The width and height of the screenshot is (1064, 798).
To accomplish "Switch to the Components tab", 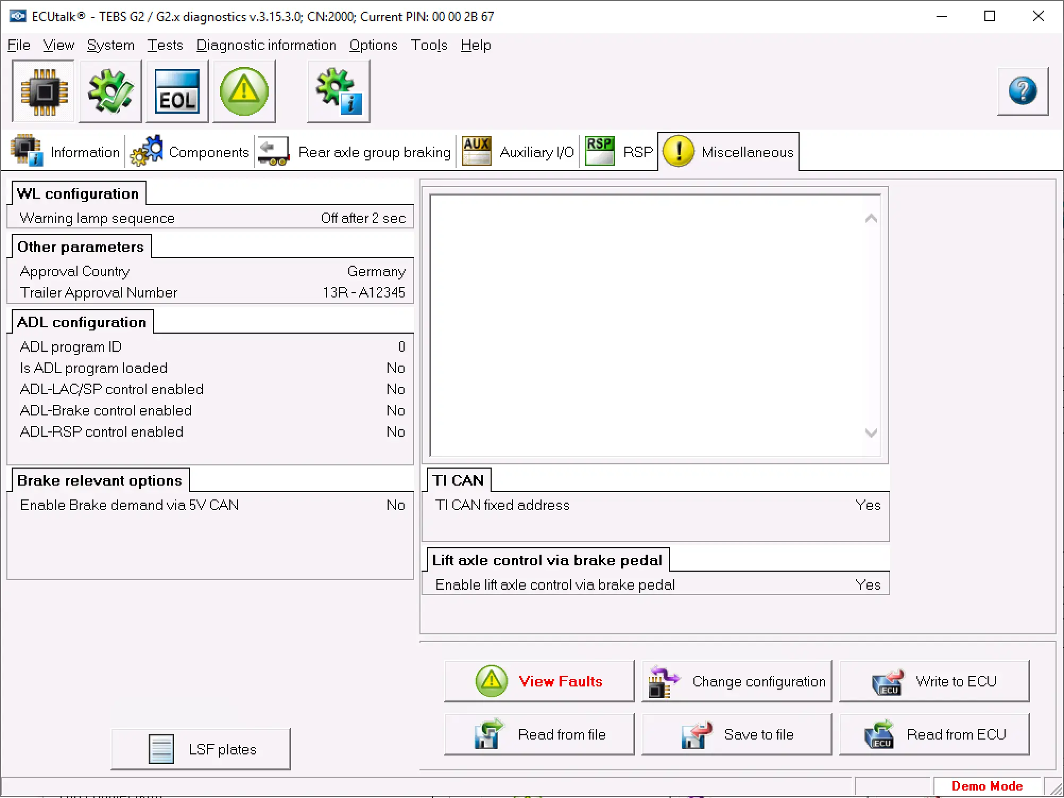I will (x=190, y=152).
